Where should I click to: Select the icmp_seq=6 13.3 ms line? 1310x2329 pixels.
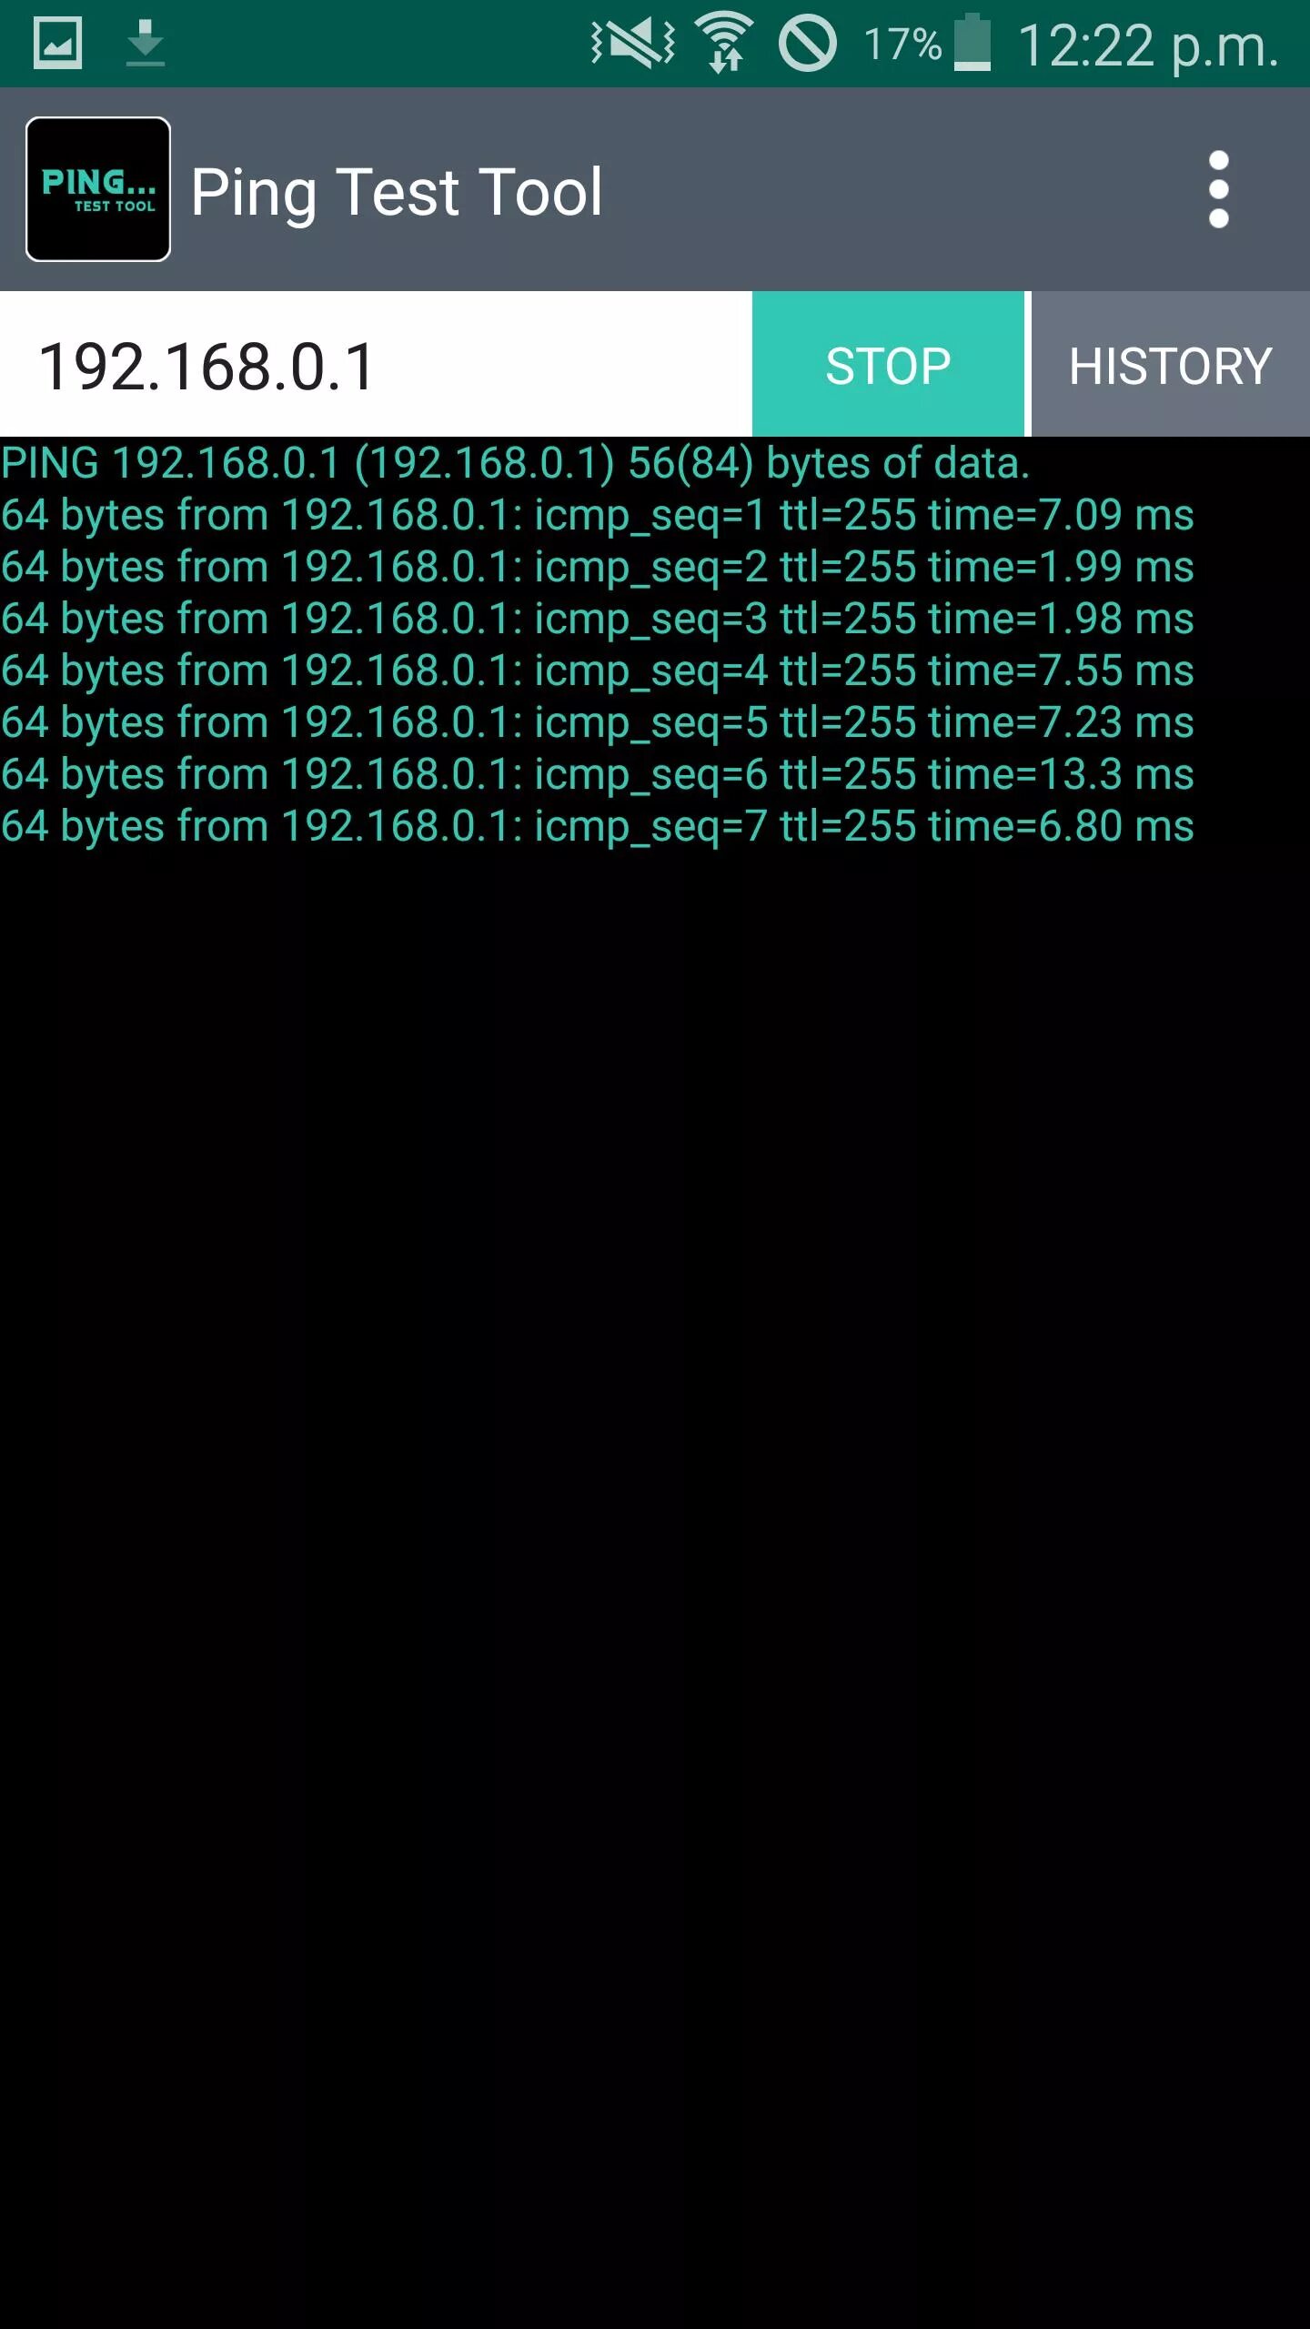pos(597,774)
